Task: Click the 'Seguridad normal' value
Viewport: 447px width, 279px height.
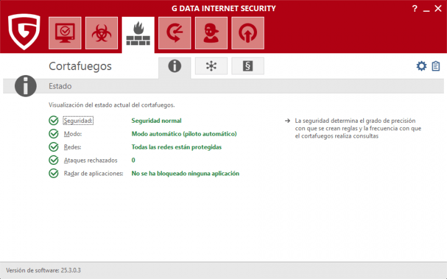Action: (156, 121)
